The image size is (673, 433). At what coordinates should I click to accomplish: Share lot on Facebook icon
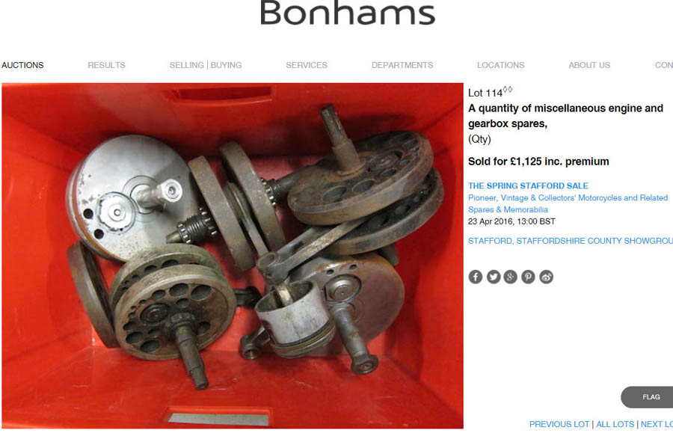tap(475, 277)
